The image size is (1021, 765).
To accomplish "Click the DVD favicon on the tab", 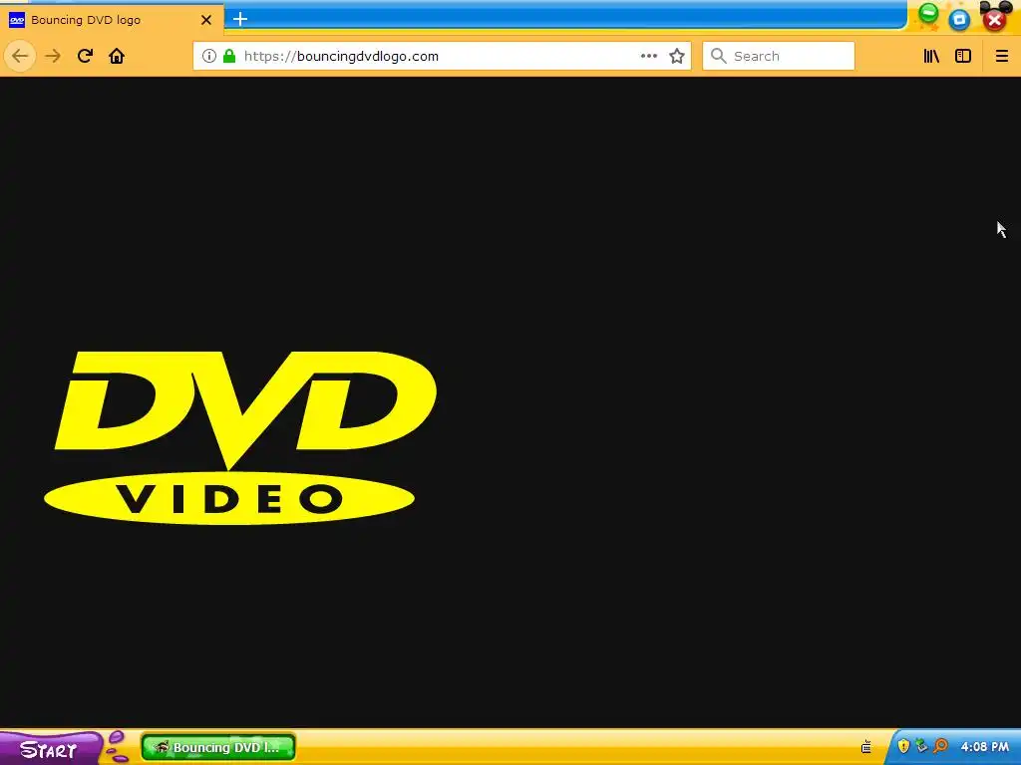I will click(x=17, y=20).
